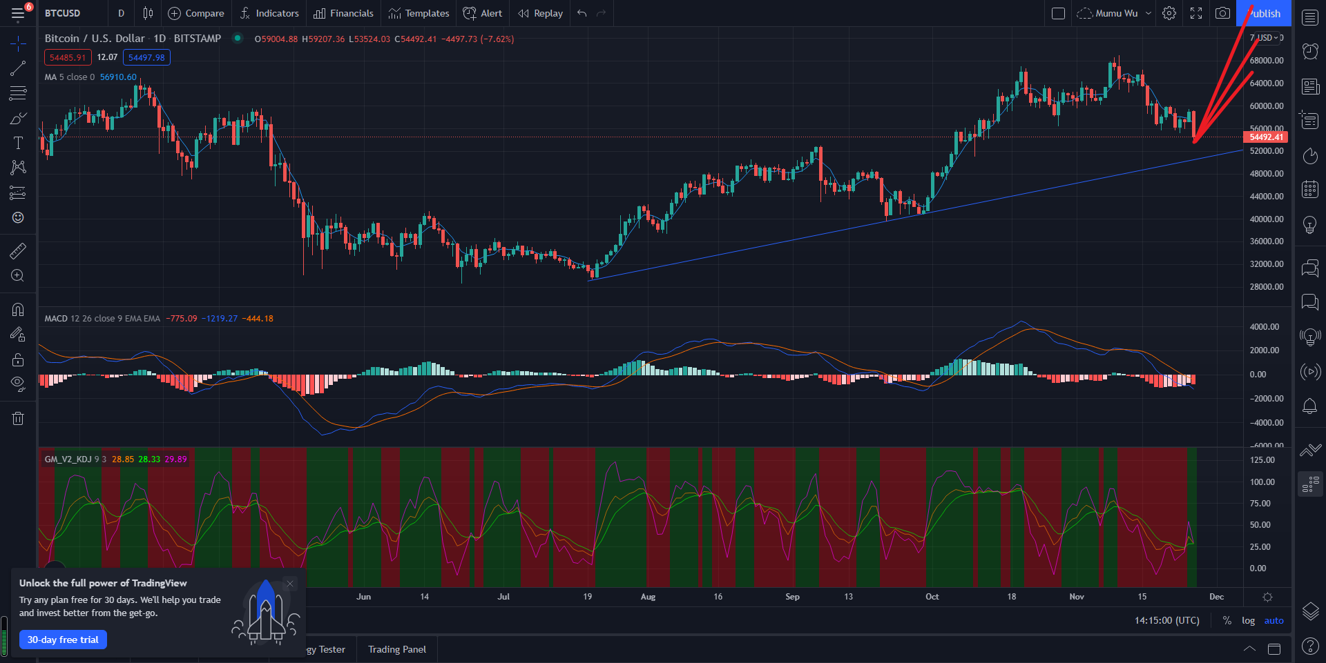This screenshot has height=663, width=1326.
Task: Remove drawings with the trash icon
Action: pyautogui.click(x=18, y=418)
